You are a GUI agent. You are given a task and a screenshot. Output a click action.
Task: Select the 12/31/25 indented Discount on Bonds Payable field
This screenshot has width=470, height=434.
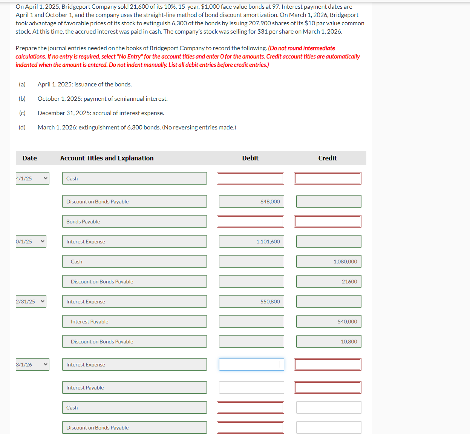[135, 342]
